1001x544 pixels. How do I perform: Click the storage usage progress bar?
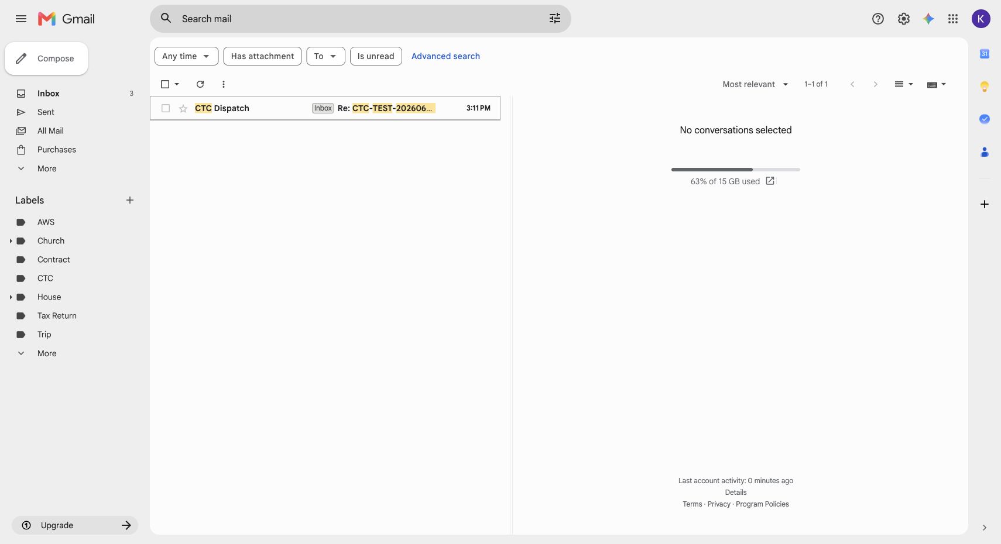[736, 170]
